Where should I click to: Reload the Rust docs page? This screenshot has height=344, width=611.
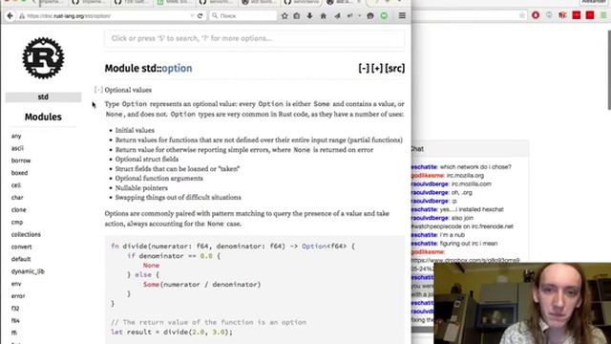[x=200, y=16]
